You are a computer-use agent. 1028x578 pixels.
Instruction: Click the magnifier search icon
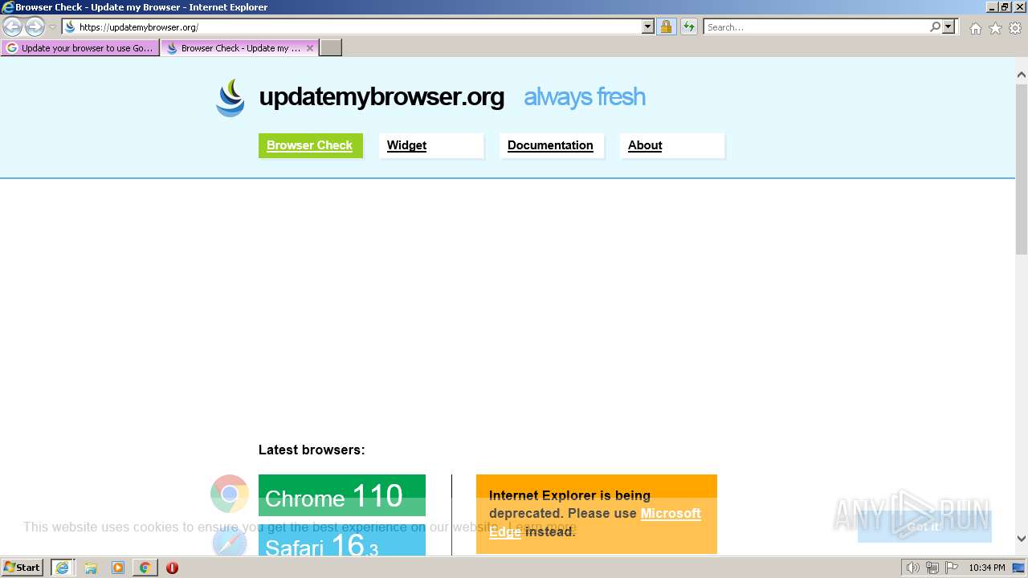[935, 27]
